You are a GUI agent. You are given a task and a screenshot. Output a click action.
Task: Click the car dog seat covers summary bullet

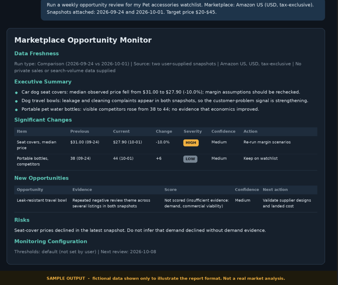pyautogui.click(x=161, y=92)
